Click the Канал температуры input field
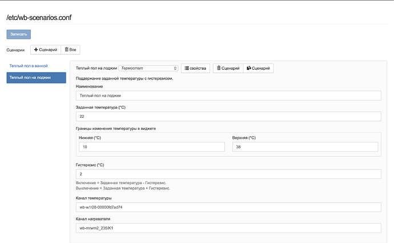Screen dimensions: 394x243 coord(228,207)
